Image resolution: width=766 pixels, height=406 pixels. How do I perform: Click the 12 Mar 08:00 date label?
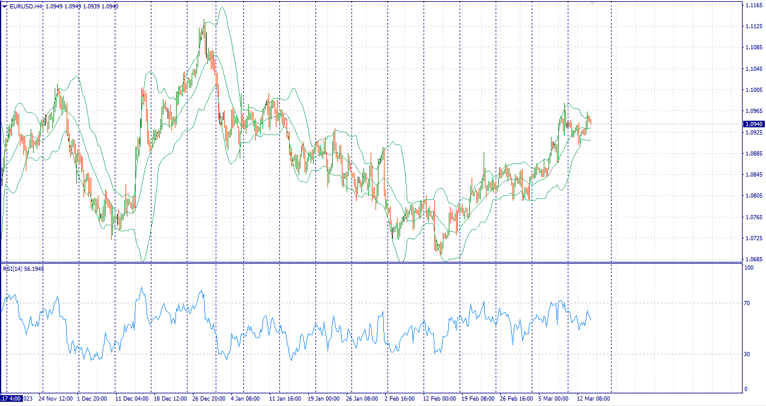(x=594, y=398)
